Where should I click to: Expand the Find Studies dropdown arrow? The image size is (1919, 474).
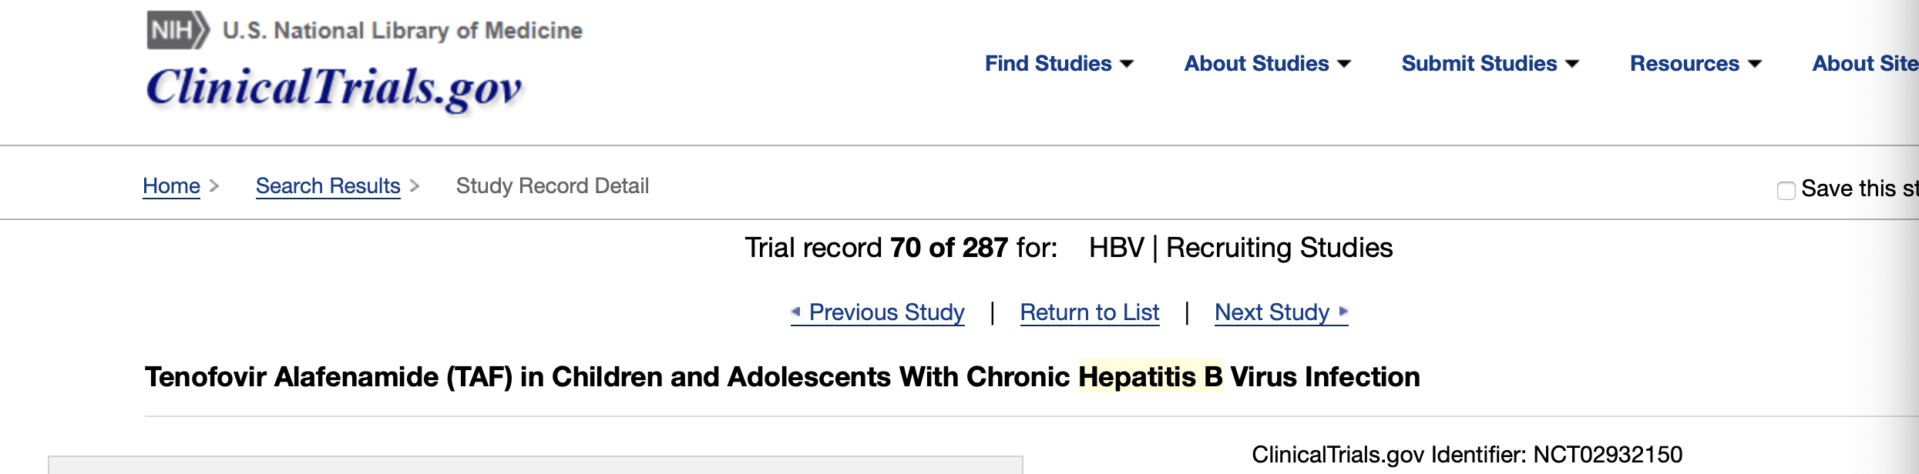click(x=1127, y=64)
